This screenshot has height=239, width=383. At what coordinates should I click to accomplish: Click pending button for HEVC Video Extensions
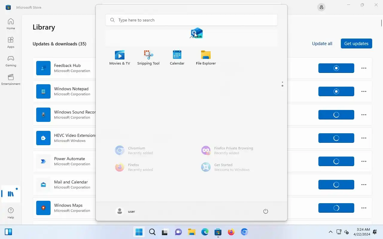click(336, 138)
